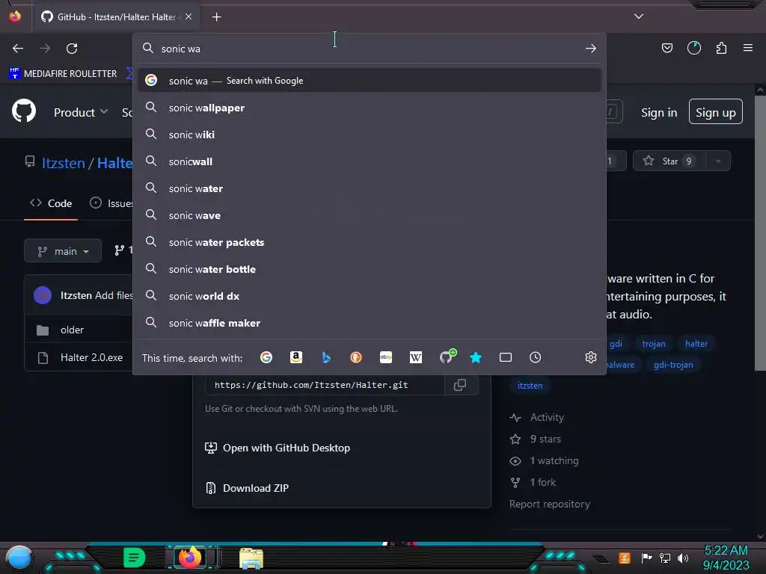The width and height of the screenshot is (766, 574).
Task: Open the repository Activity link
Action: pyautogui.click(x=537, y=417)
